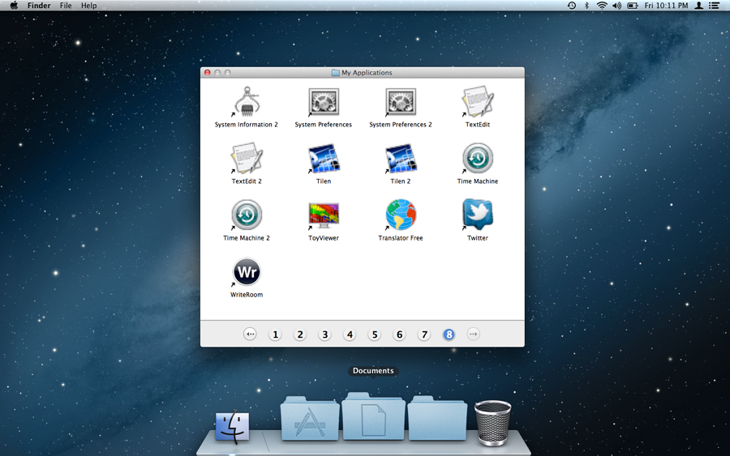Show page 7 of applications
730x456 pixels.
coord(424,335)
